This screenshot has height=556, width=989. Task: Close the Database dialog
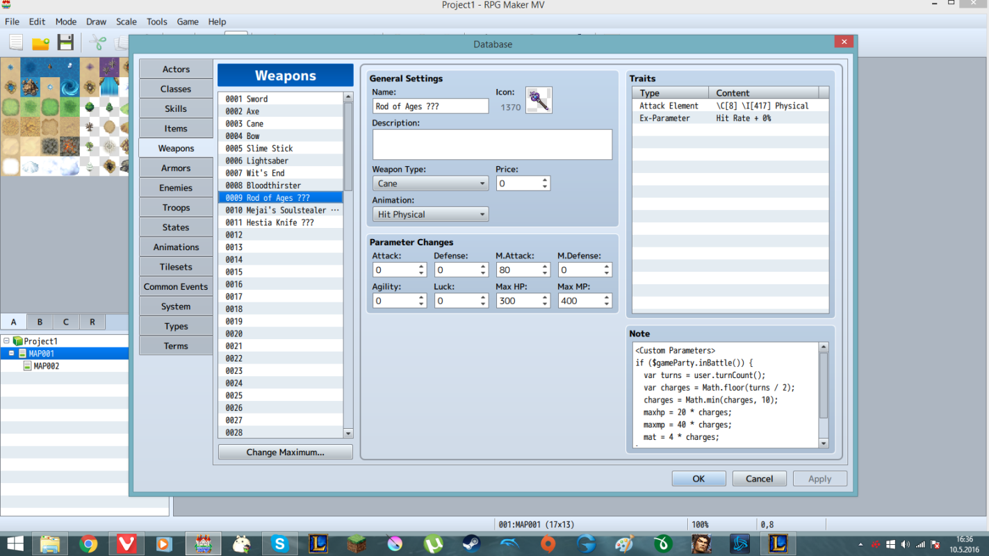[844, 42]
